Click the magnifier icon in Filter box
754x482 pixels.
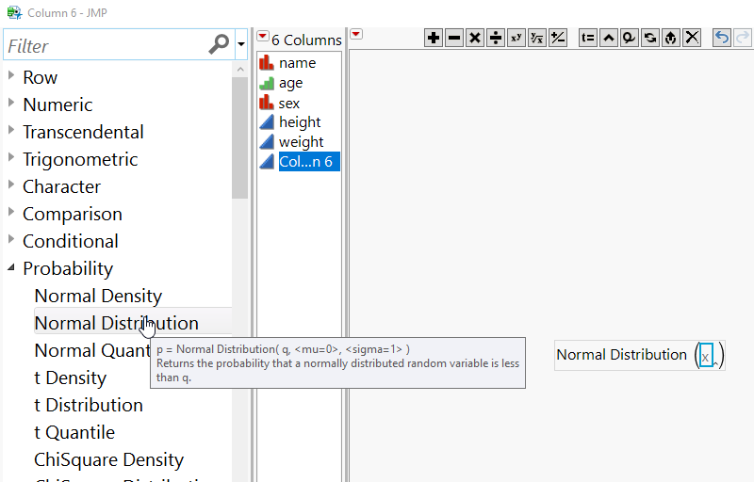pyautogui.click(x=219, y=44)
